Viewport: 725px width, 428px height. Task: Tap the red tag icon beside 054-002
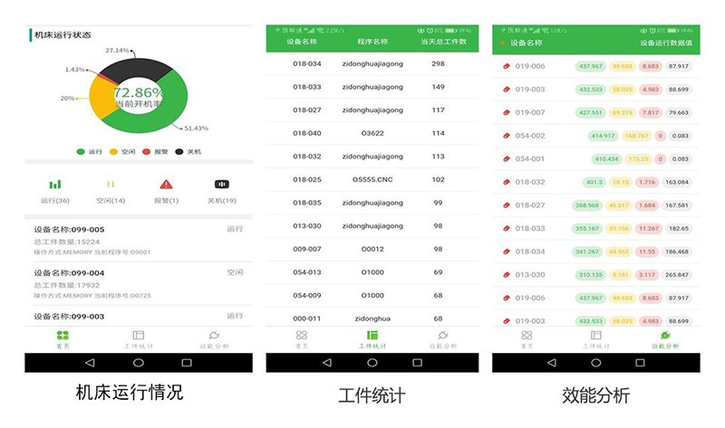click(507, 136)
